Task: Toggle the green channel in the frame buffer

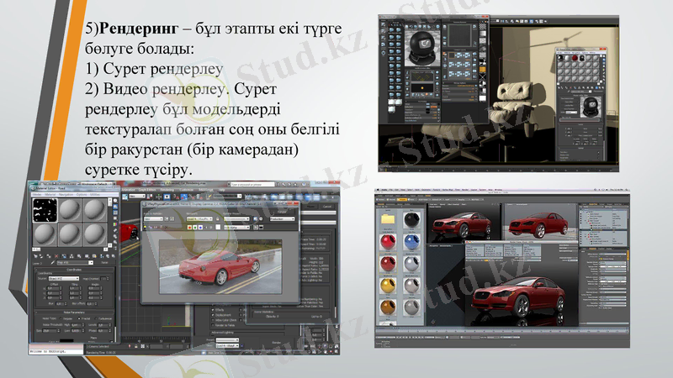Action: click(195, 228)
